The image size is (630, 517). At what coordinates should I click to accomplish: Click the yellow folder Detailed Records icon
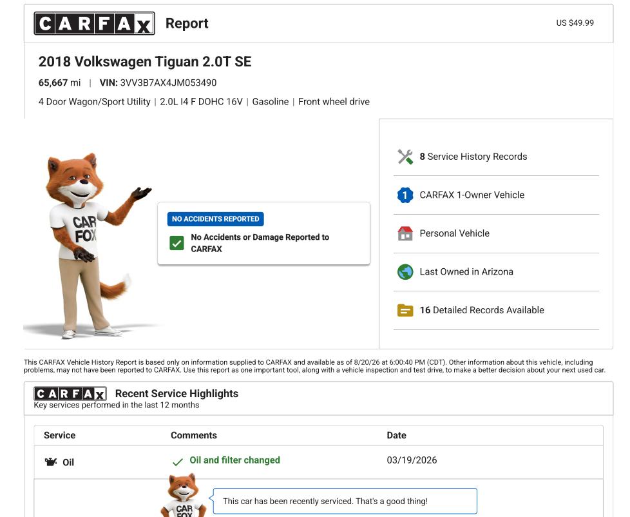click(x=405, y=310)
